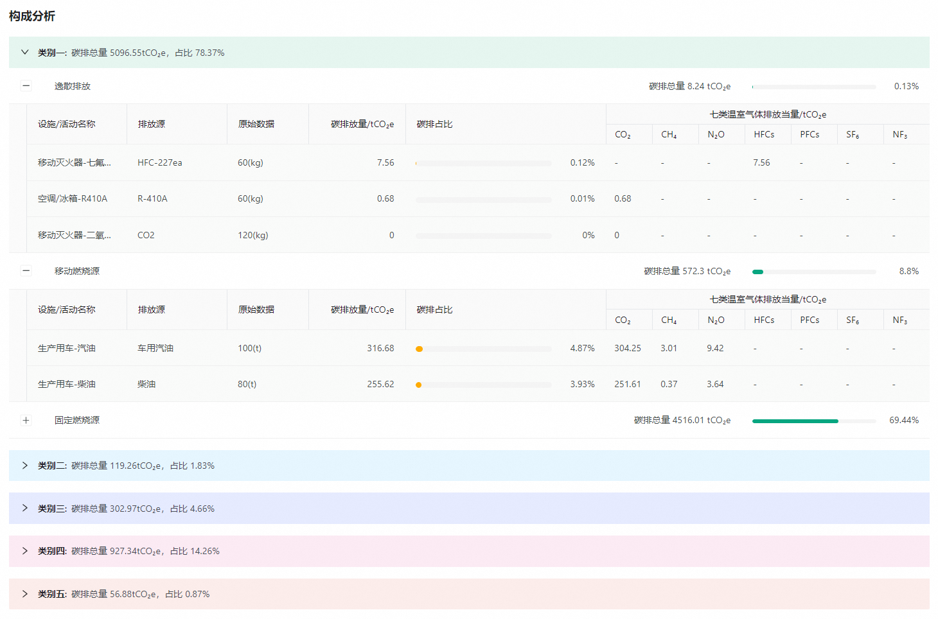The height and width of the screenshot is (619, 938).
Task: Click the 固定燃烧源 69.44% progress bar
Action: pyautogui.click(x=814, y=421)
